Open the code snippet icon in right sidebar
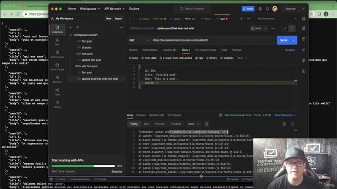The image size is (337, 189). [x=303, y=50]
